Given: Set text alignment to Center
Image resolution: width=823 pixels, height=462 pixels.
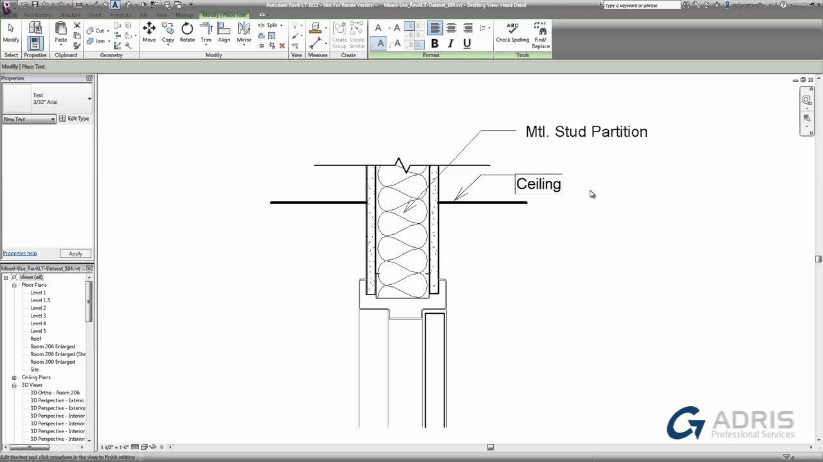Looking at the screenshot, I should tap(451, 28).
